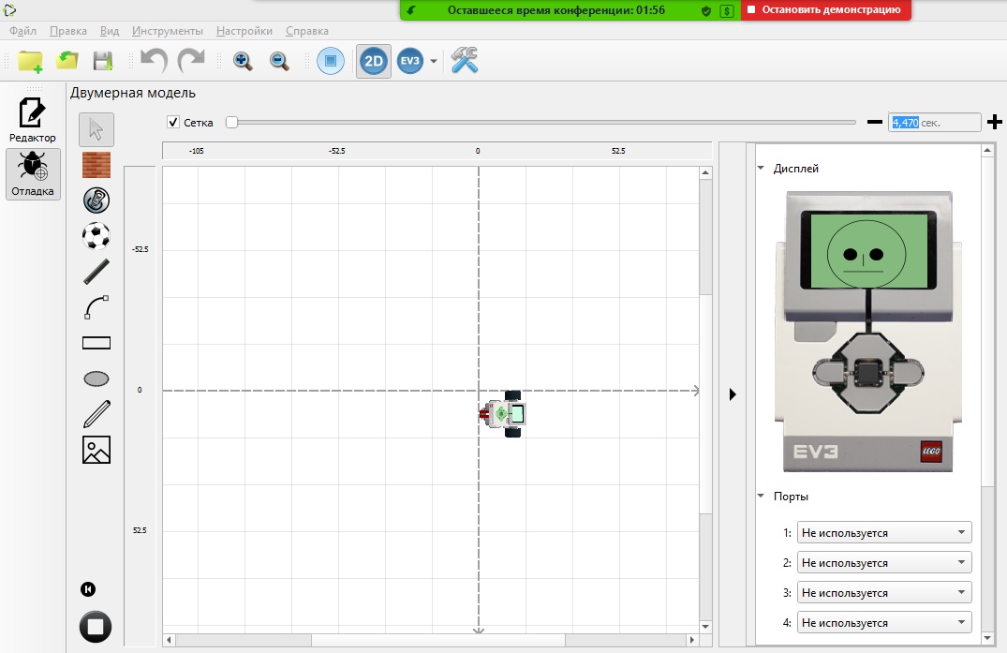Collapse the Дисплей section
The image size is (1007, 653).
[x=760, y=169]
